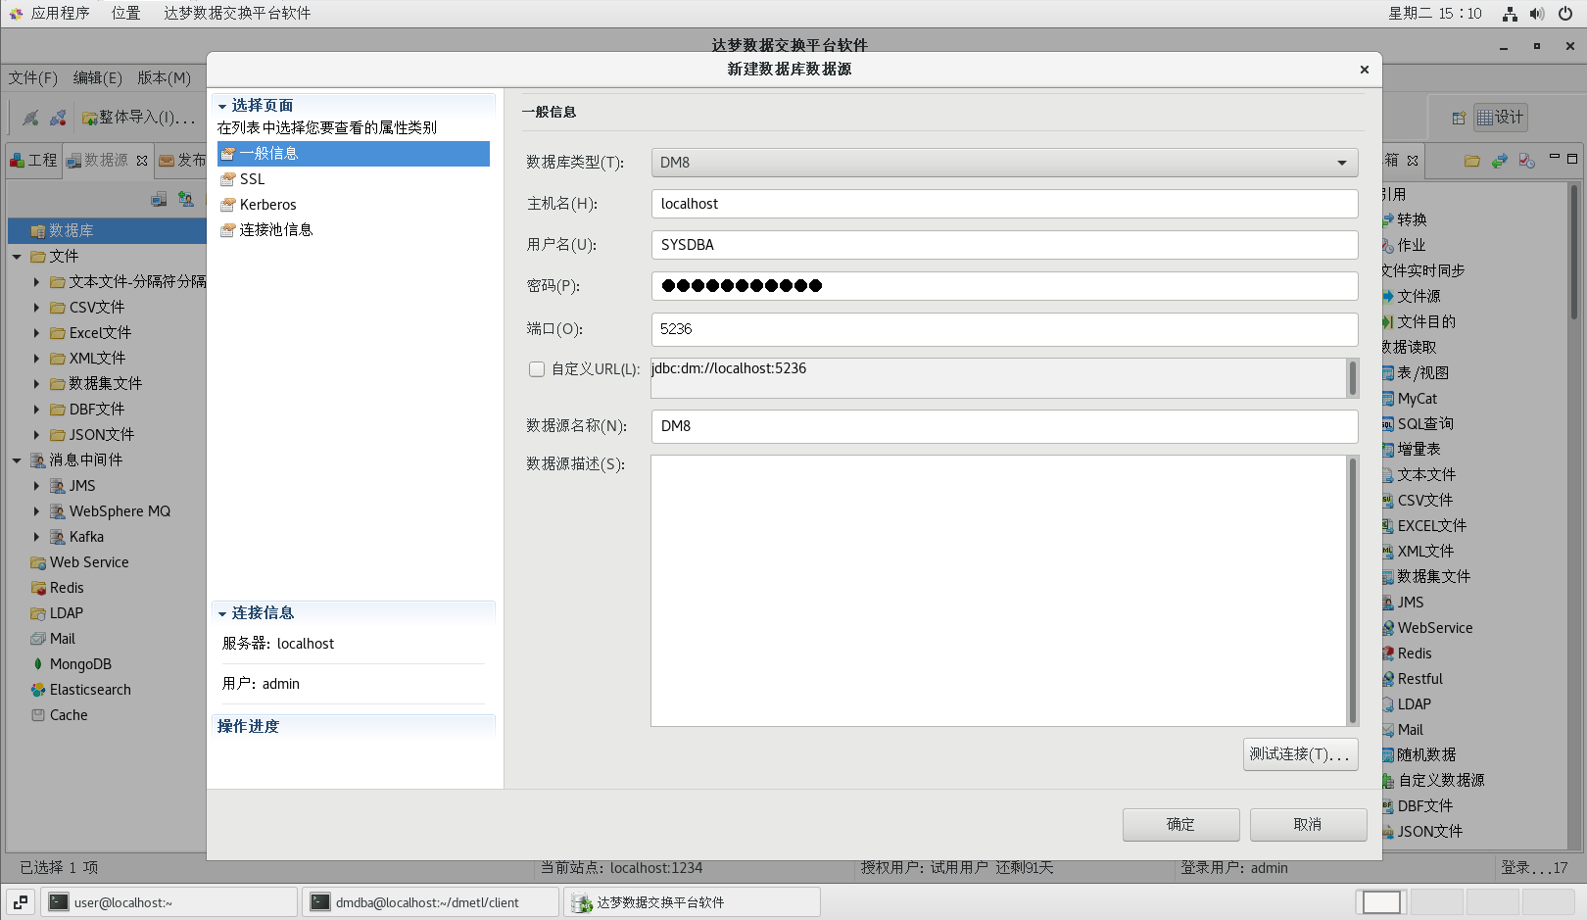Close the 新建数据库数据源 dialog

coord(1364,70)
